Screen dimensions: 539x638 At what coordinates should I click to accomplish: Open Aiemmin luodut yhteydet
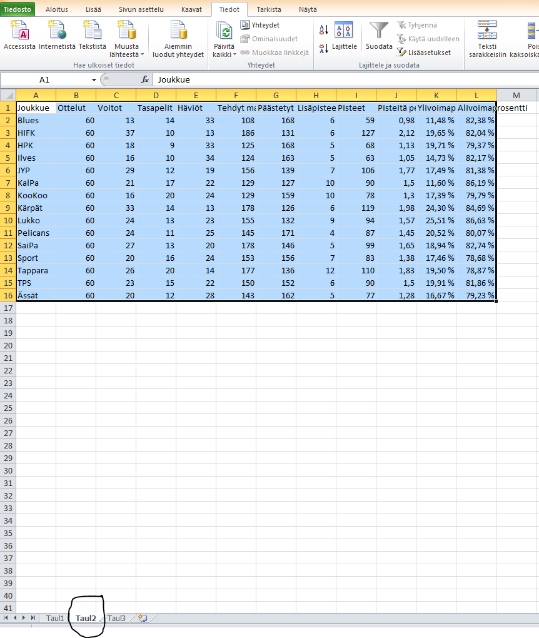(178, 31)
